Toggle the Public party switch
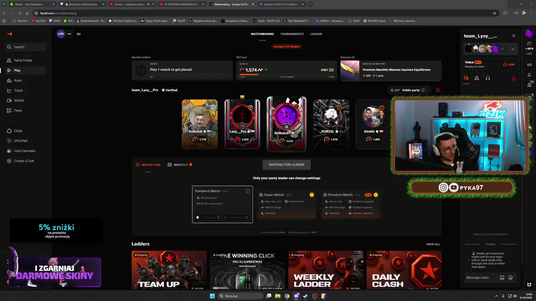The width and height of the screenshot is (536, 301). tap(425, 90)
